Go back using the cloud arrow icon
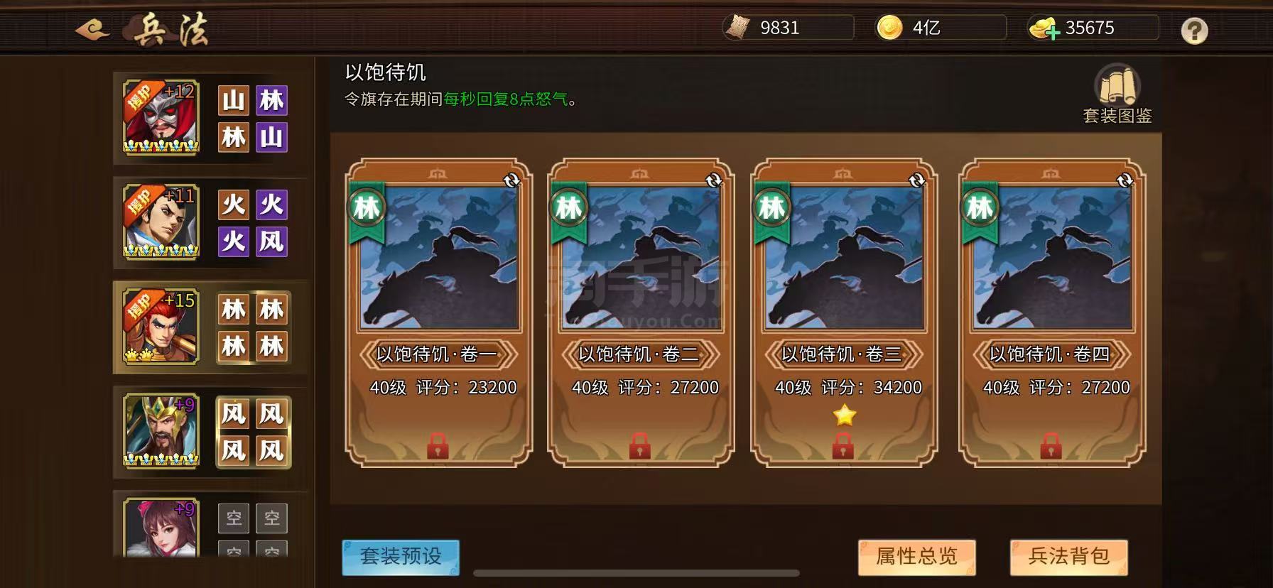The image size is (1273, 588). [x=93, y=30]
